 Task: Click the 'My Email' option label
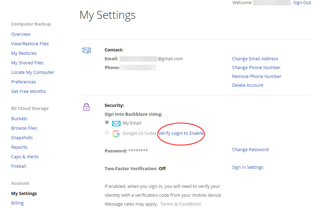click(132, 123)
